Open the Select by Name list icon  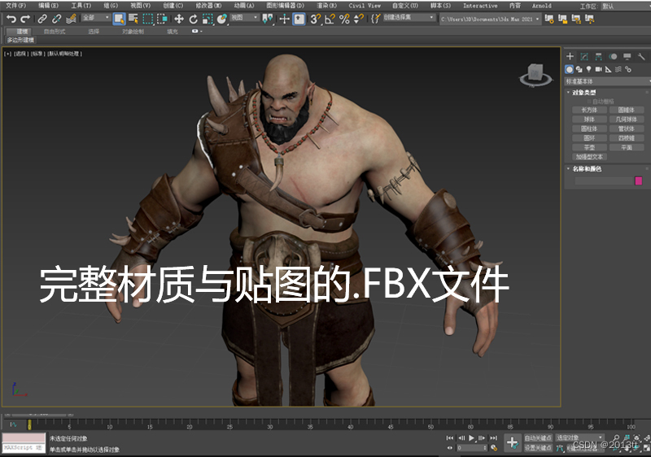(133, 19)
